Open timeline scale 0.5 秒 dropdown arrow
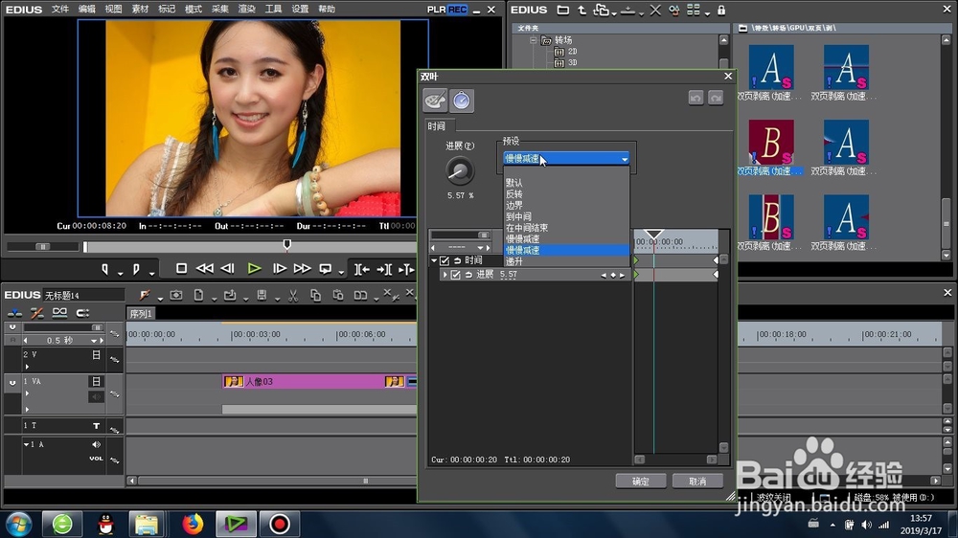The width and height of the screenshot is (958, 538). (94, 341)
